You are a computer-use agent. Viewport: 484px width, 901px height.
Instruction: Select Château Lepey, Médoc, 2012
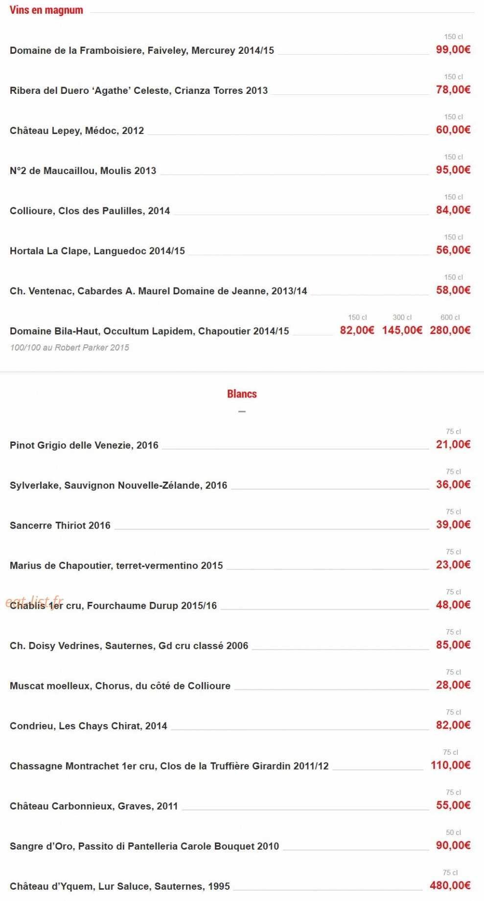(x=77, y=131)
